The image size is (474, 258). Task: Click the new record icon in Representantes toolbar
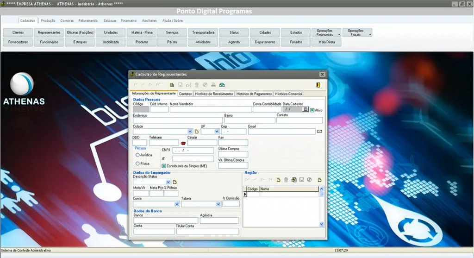tap(172, 85)
